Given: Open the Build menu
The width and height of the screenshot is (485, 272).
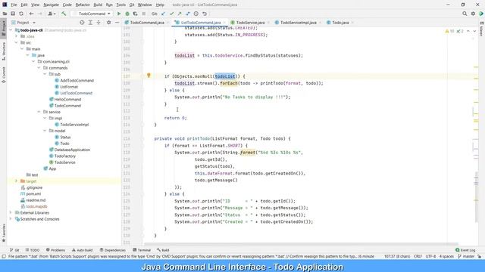Looking at the screenshot, I should tap(98, 5).
